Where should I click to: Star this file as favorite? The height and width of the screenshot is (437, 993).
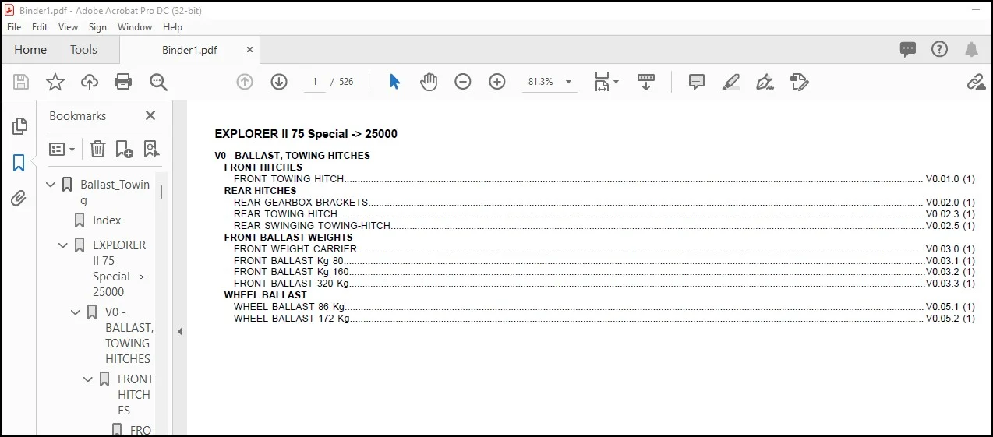(x=55, y=82)
